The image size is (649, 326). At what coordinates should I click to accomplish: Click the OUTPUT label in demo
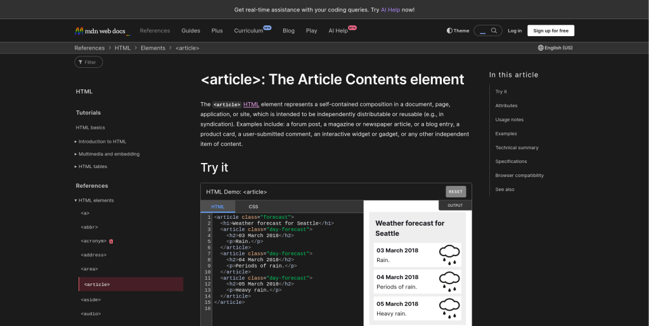point(455,205)
